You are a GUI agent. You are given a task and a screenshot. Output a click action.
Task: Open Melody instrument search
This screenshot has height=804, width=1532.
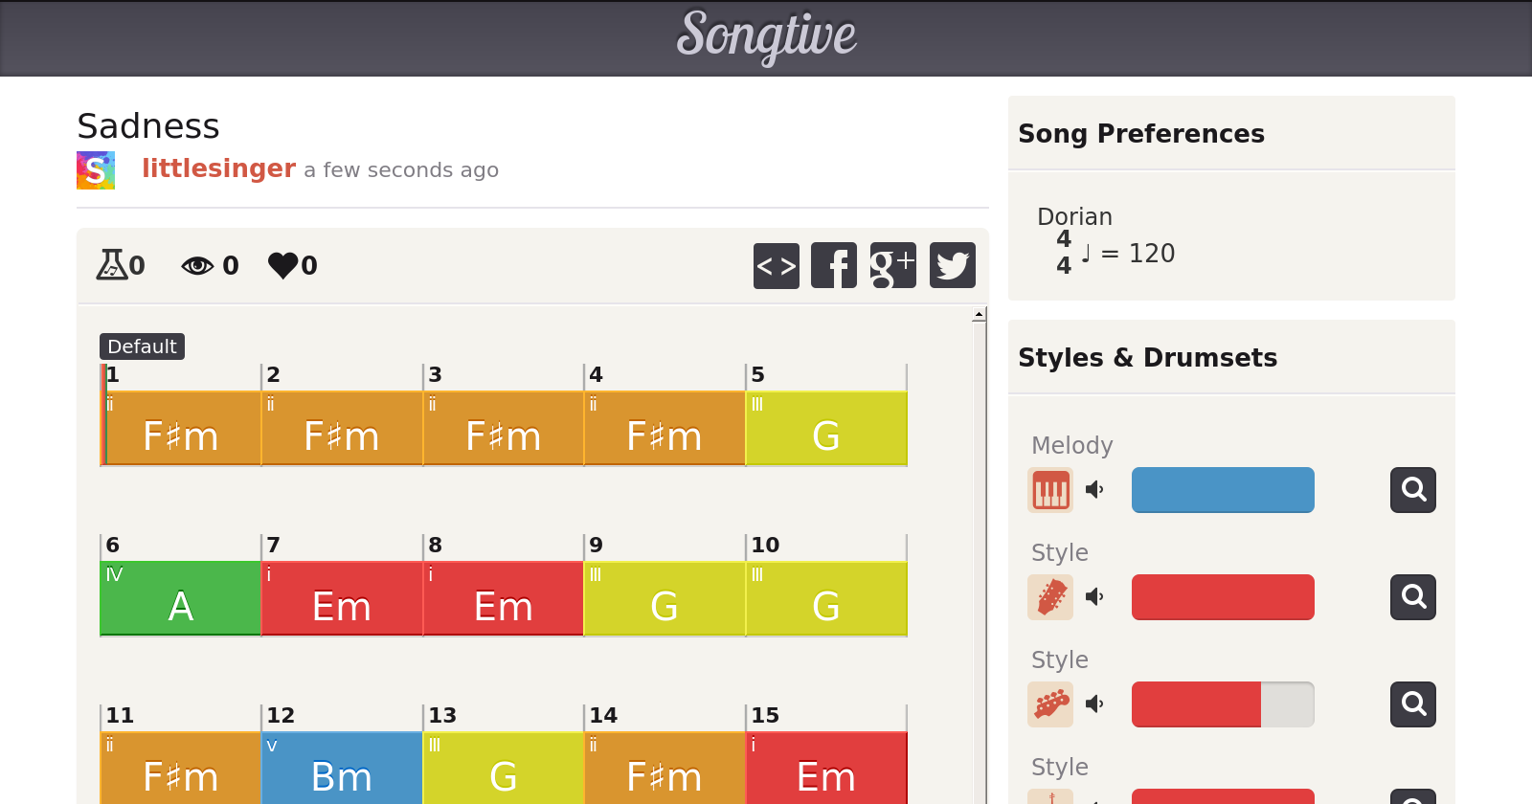pyautogui.click(x=1412, y=490)
